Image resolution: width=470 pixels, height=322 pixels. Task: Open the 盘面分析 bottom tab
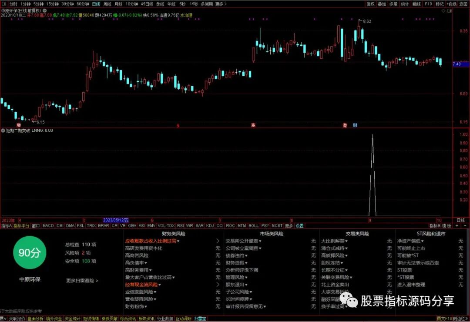35,319
